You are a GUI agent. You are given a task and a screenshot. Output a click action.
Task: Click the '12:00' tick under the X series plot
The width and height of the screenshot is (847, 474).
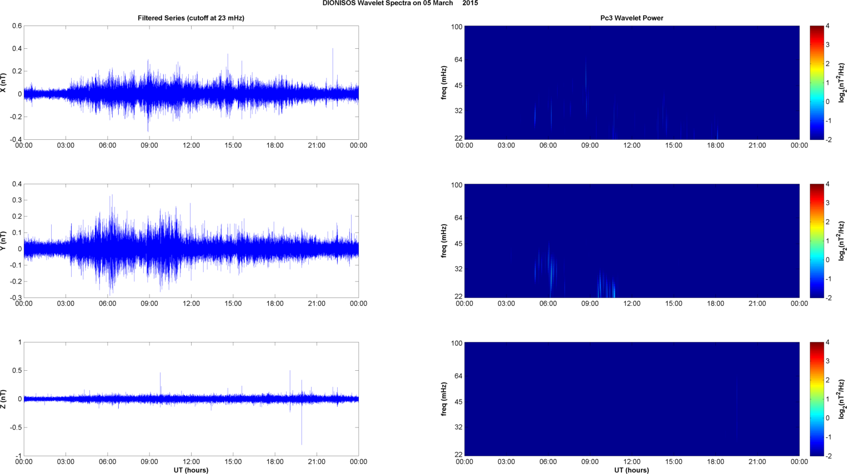pyautogui.click(x=191, y=145)
